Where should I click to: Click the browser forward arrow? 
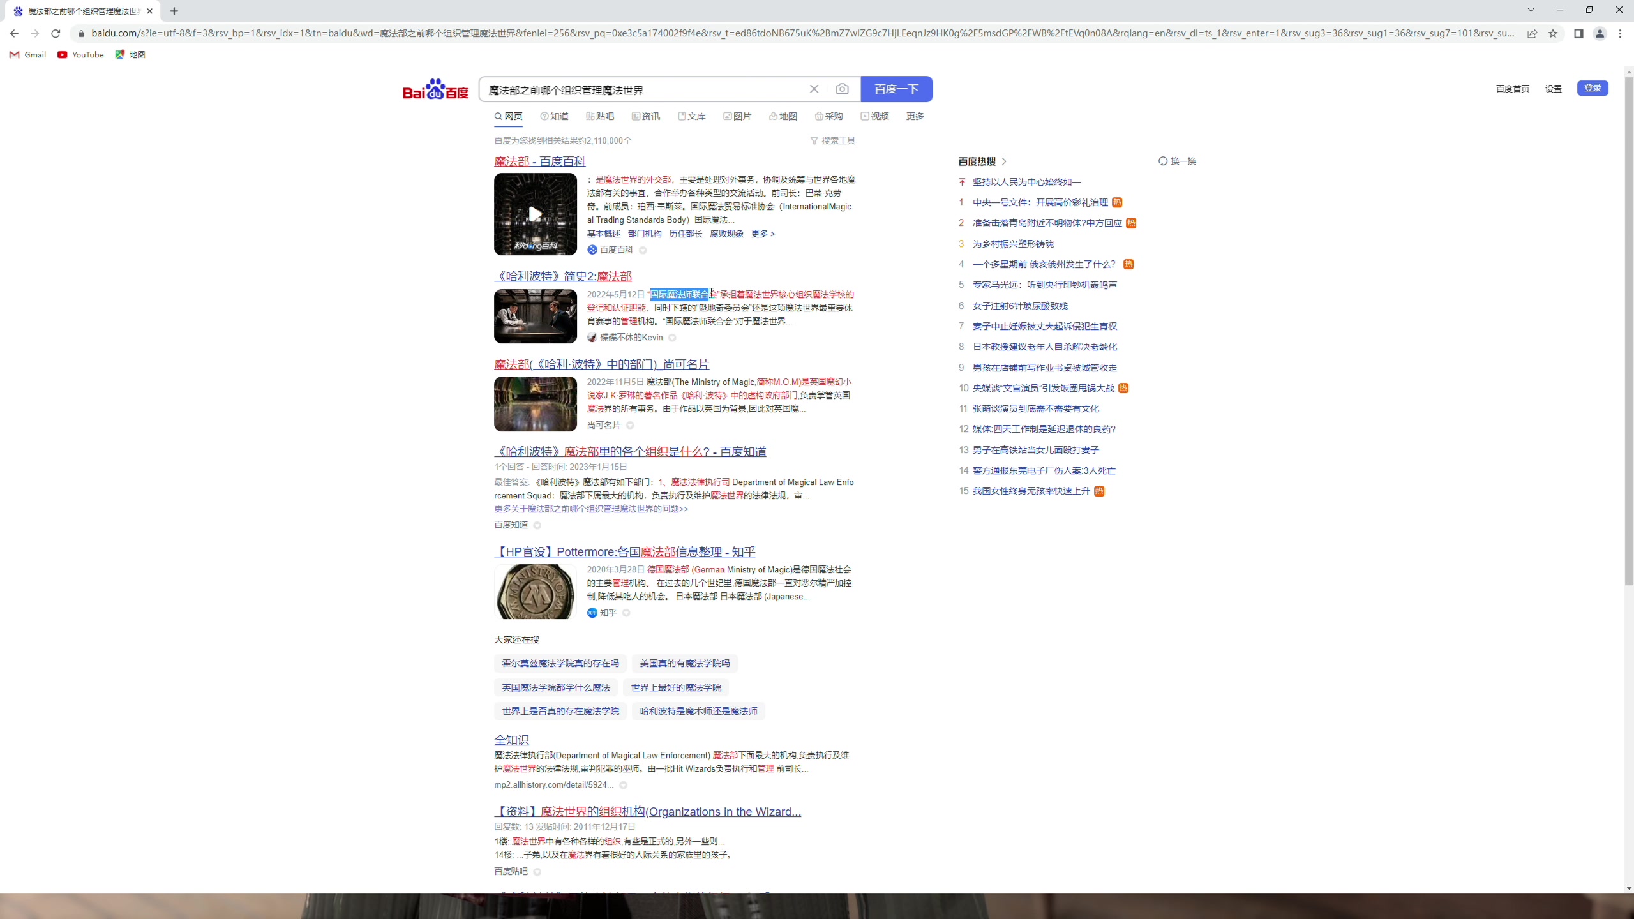[x=35, y=33]
